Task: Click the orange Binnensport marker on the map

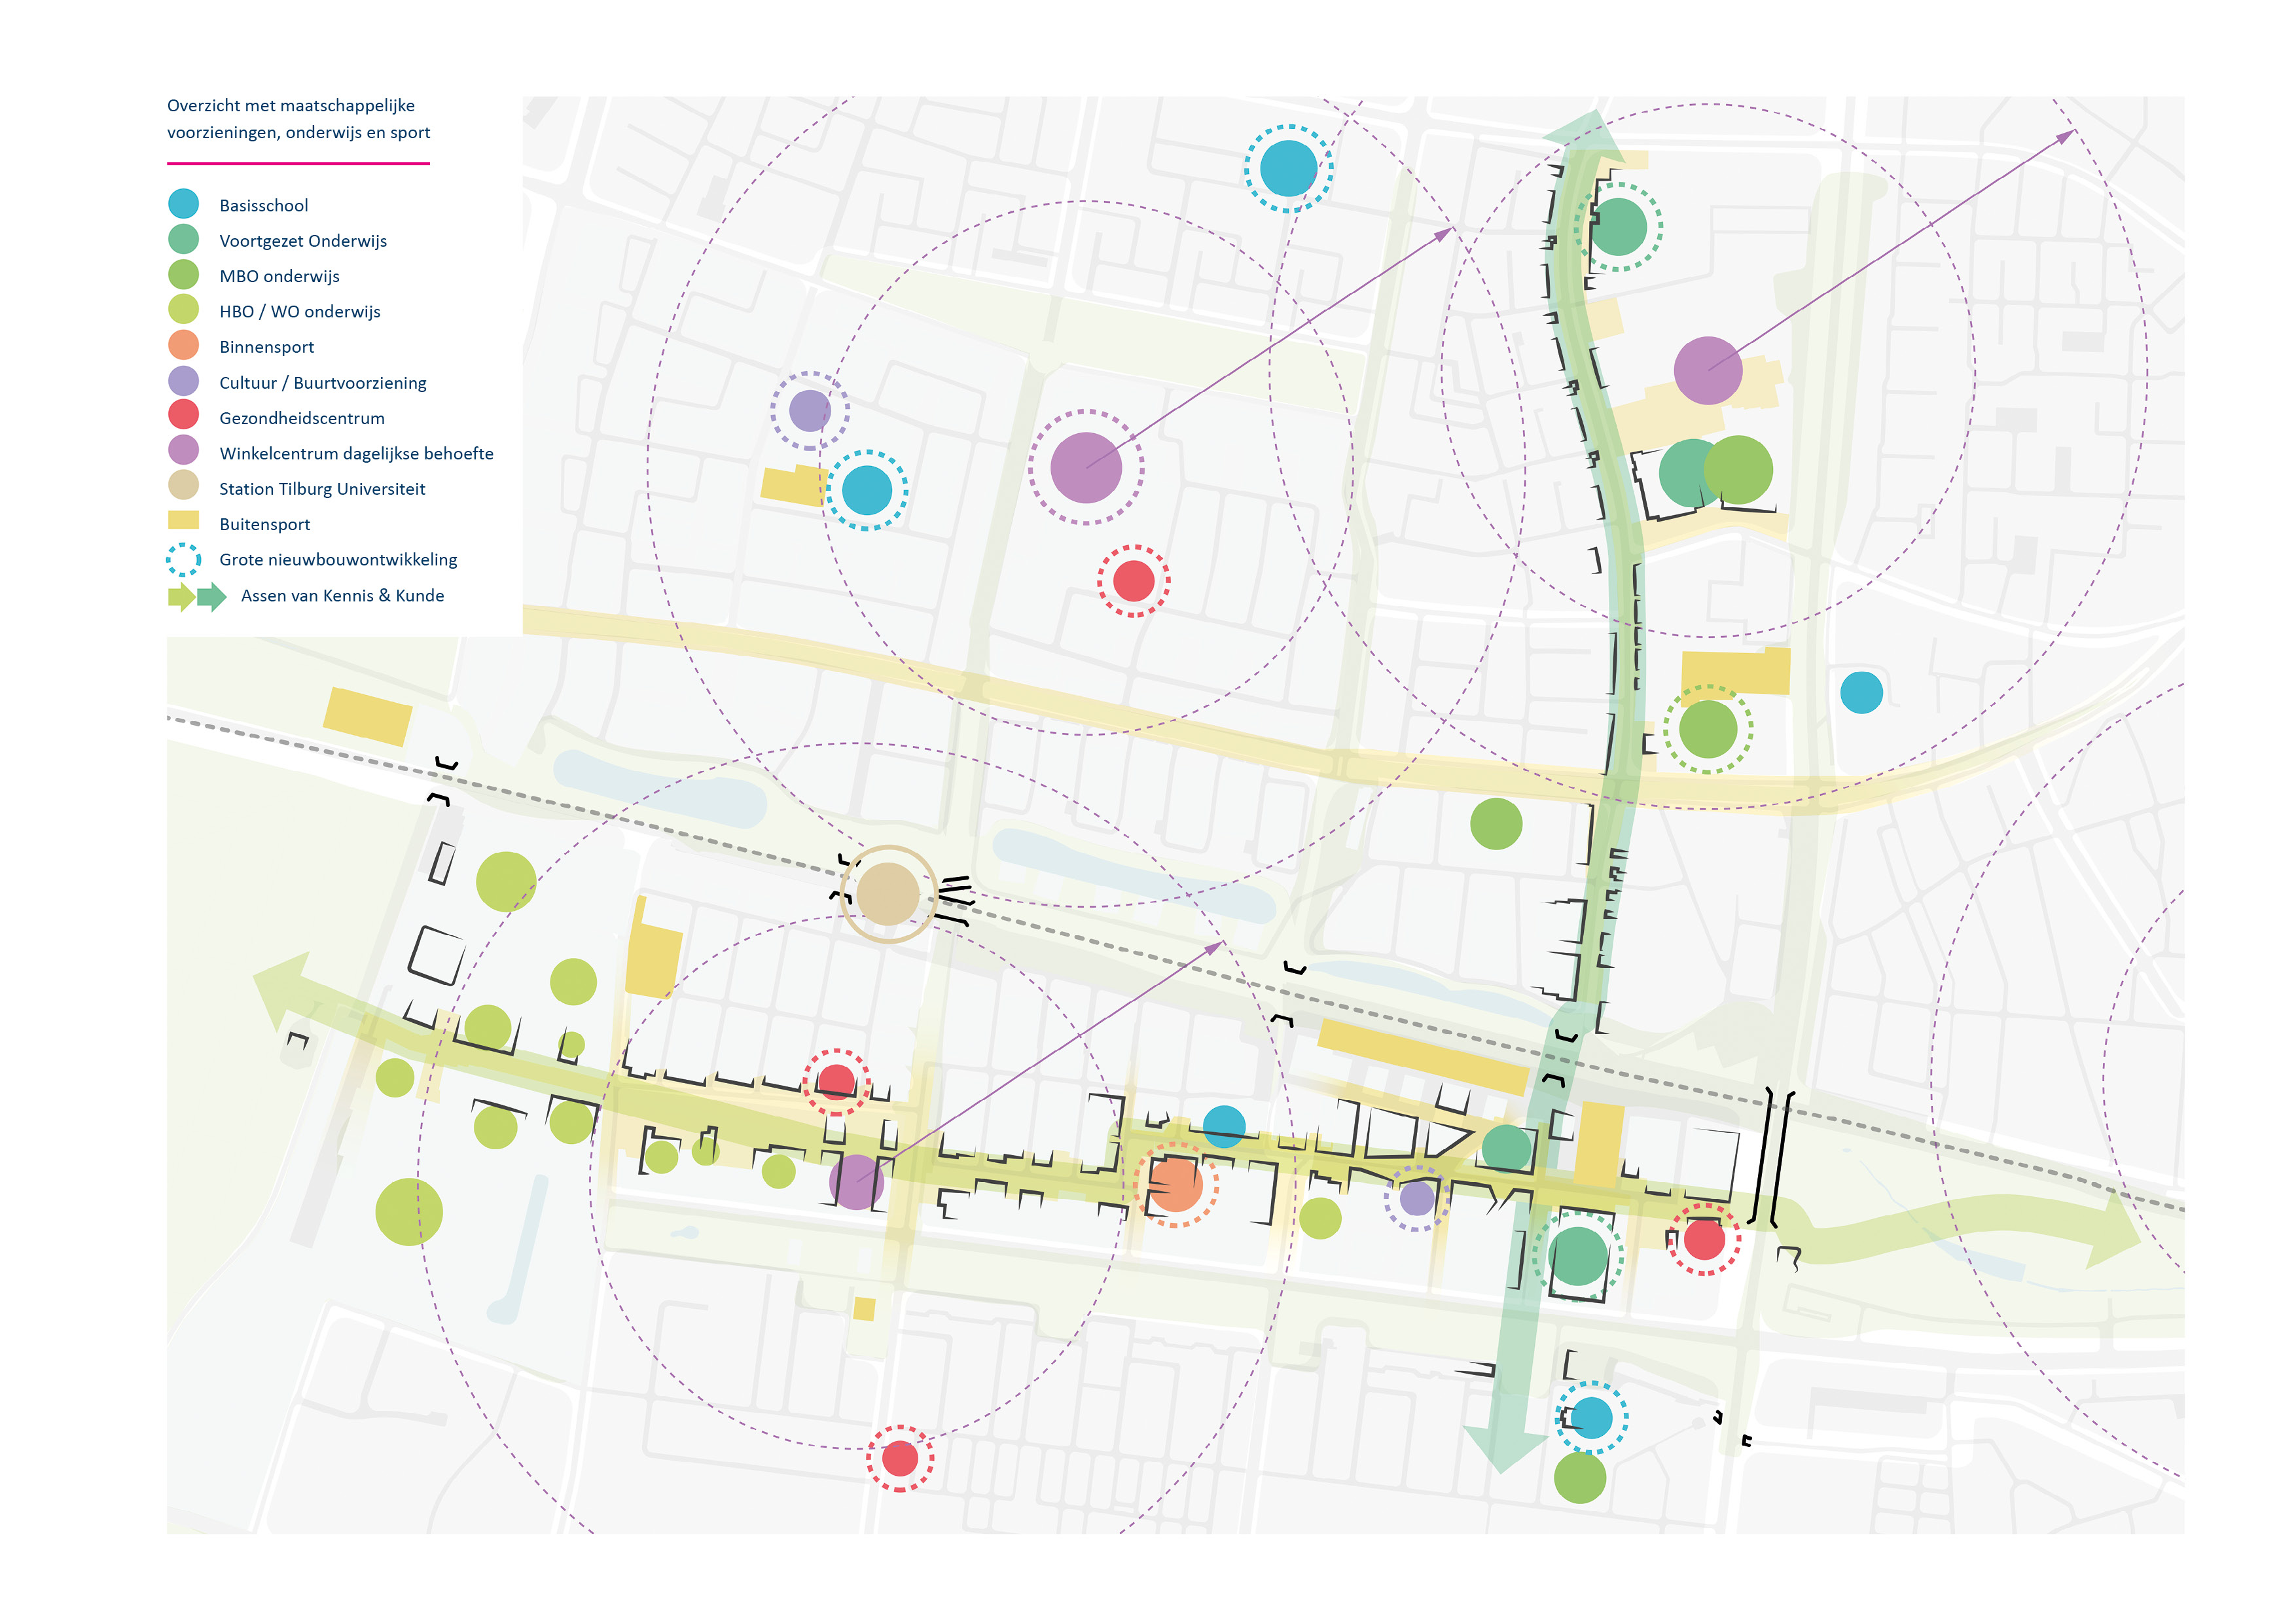Action: [x=1175, y=1185]
